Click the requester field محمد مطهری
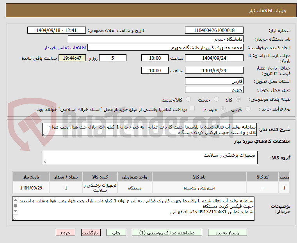Viewport: 297px width, 243px height. click(165, 48)
